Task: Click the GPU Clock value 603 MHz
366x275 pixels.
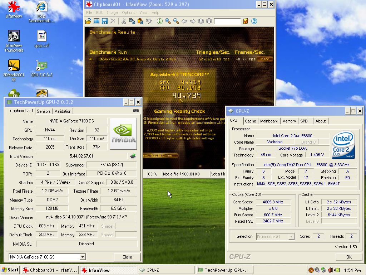Action: coord(47,226)
